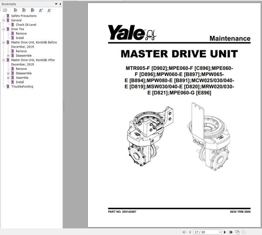Screen dimensions: 262x235
Task: Click the first grey bookmark toolbar icon
Action: click(x=15, y=10)
